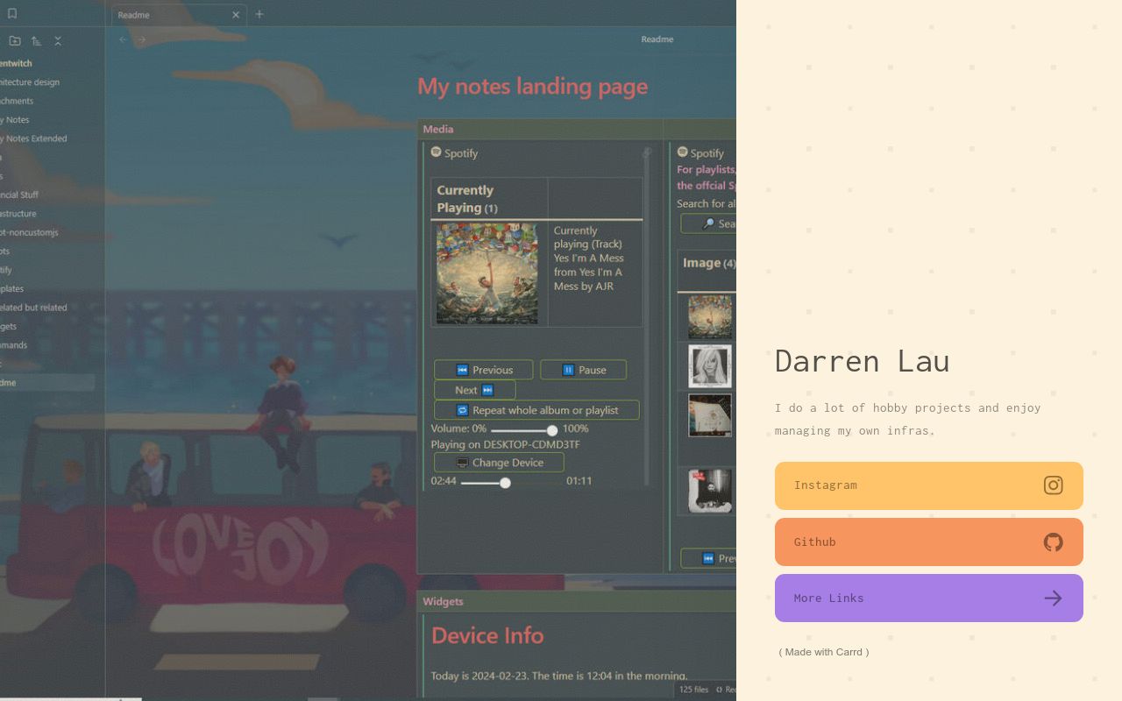Open the More Links button
Viewport: 1122px width, 701px height.
(x=929, y=598)
